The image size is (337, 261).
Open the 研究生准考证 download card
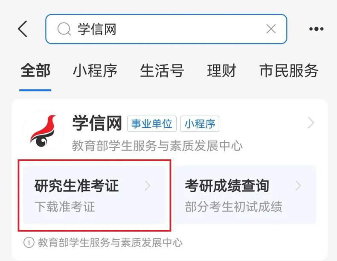(x=94, y=195)
